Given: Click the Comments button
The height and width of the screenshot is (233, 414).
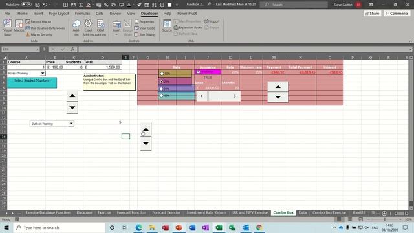Looking at the screenshot, I should coord(397,13).
